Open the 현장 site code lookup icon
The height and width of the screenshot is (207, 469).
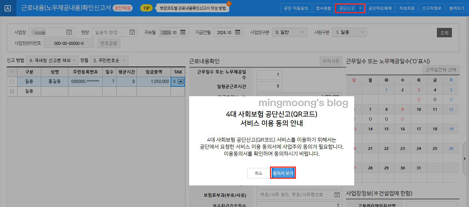click(132, 32)
